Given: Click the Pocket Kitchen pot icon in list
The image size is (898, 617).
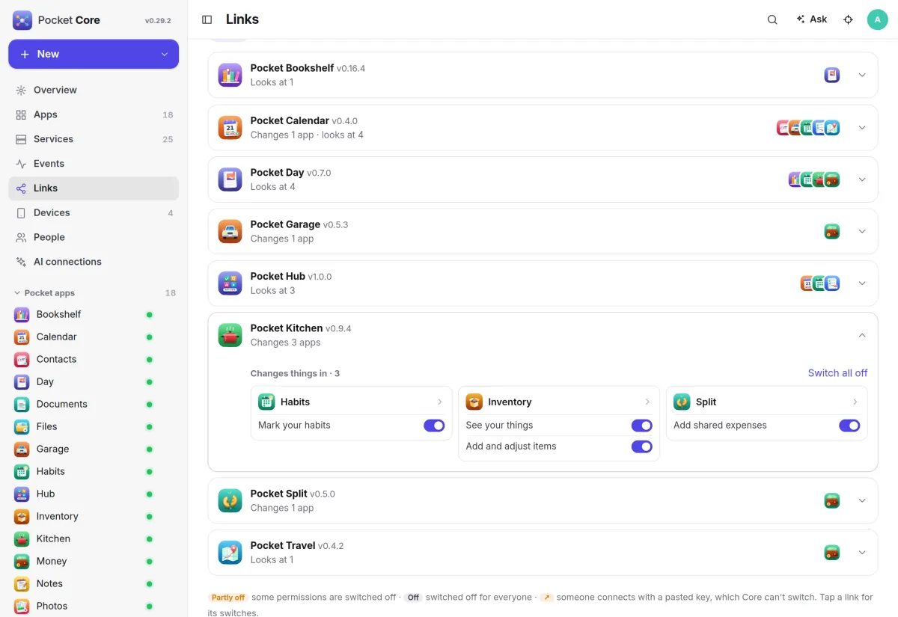Looking at the screenshot, I should coord(230,335).
